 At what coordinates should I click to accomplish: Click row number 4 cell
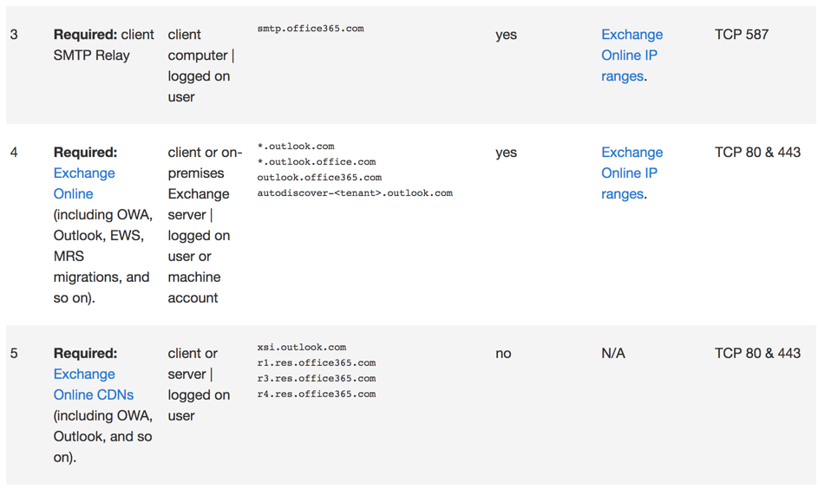pyautogui.click(x=14, y=153)
